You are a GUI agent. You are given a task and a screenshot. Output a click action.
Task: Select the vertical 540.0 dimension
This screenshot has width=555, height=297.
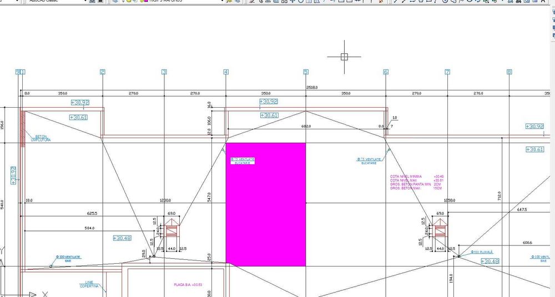[2, 204]
